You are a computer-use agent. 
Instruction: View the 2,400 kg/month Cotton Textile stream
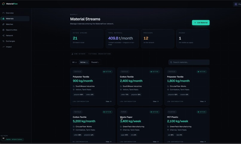[x=156, y=101]
